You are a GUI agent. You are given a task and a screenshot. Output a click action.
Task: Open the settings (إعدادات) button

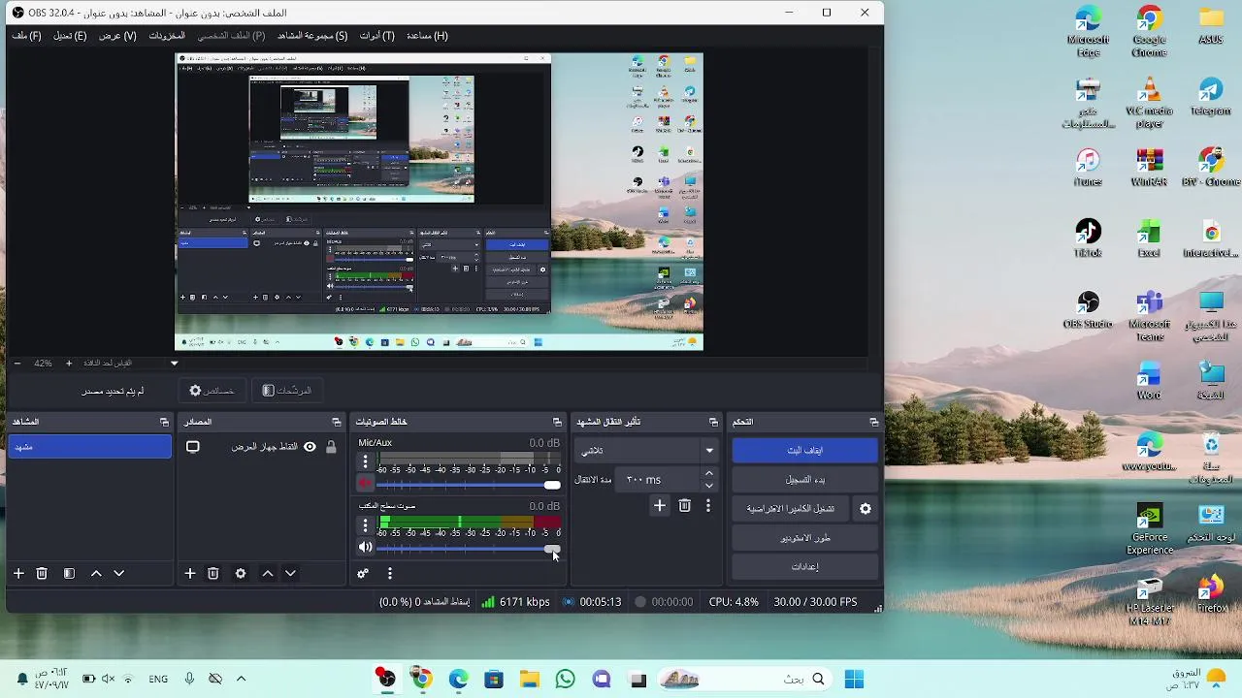[804, 566]
